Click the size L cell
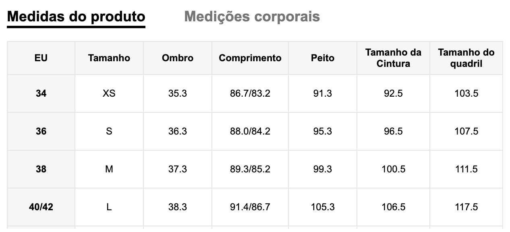Viewport: 510px width, 232px height. point(109,207)
